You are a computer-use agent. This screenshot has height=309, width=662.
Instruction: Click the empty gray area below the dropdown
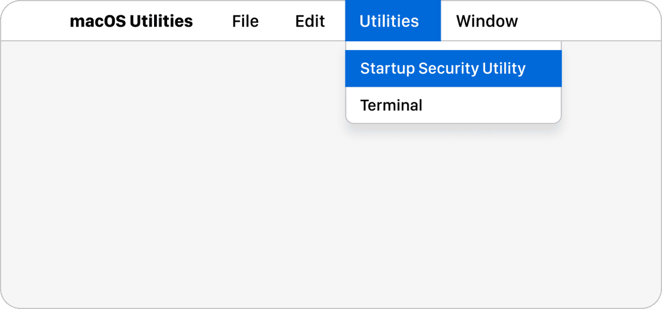coord(452,218)
